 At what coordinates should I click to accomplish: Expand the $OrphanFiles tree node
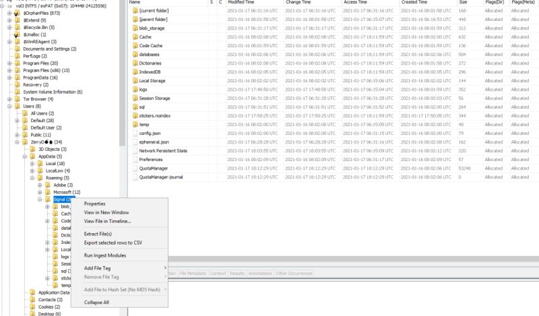tap(9, 13)
